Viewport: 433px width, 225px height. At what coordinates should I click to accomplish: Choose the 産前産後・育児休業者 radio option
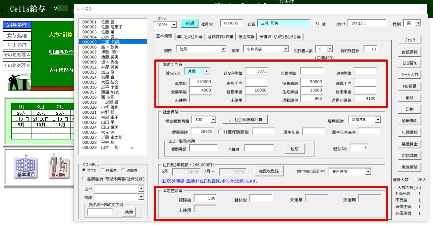[84, 178]
